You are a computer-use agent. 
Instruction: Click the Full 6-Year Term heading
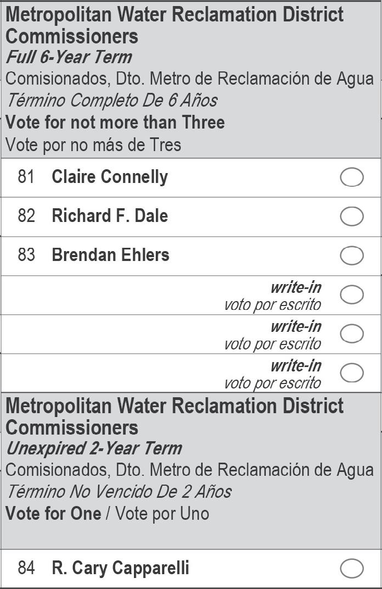69,58
